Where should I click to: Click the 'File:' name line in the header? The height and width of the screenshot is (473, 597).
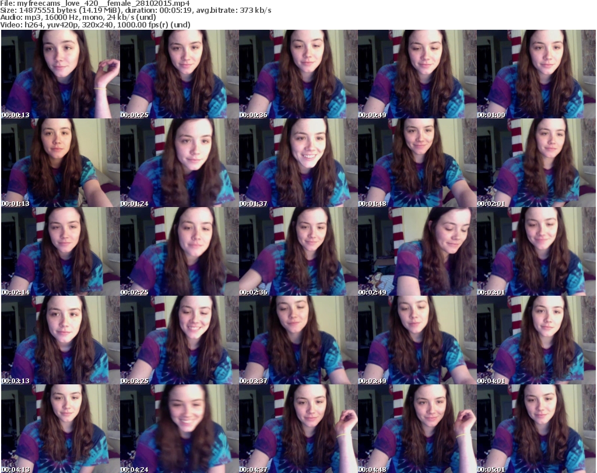[x=95, y=3]
